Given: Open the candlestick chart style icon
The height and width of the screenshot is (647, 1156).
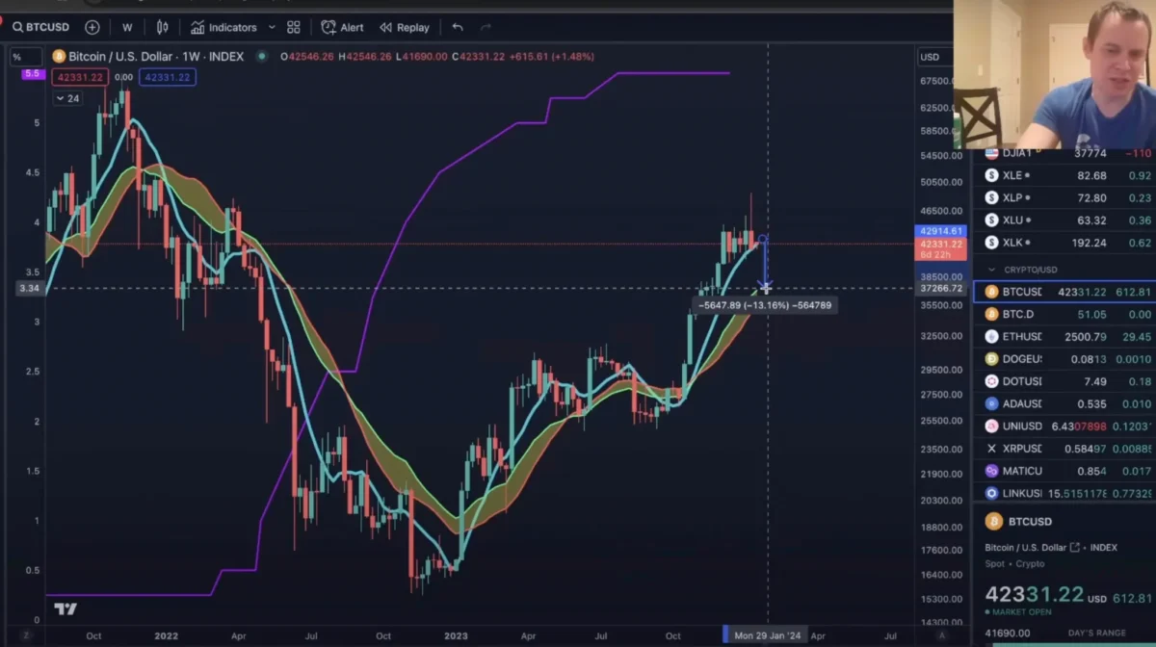Looking at the screenshot, I should click(162, 27).
